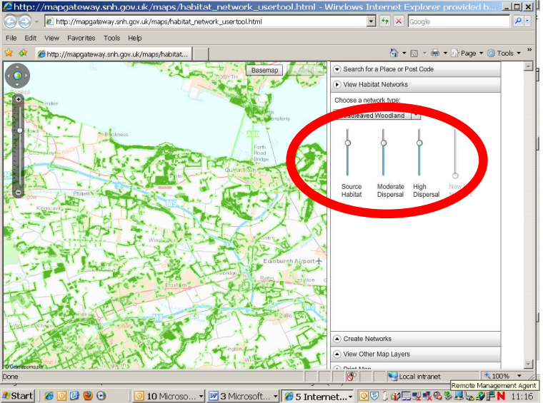This screenshot has width=543, height=403.
Task: Open the Tools menu in menu bar
Action: pos(111,38)
